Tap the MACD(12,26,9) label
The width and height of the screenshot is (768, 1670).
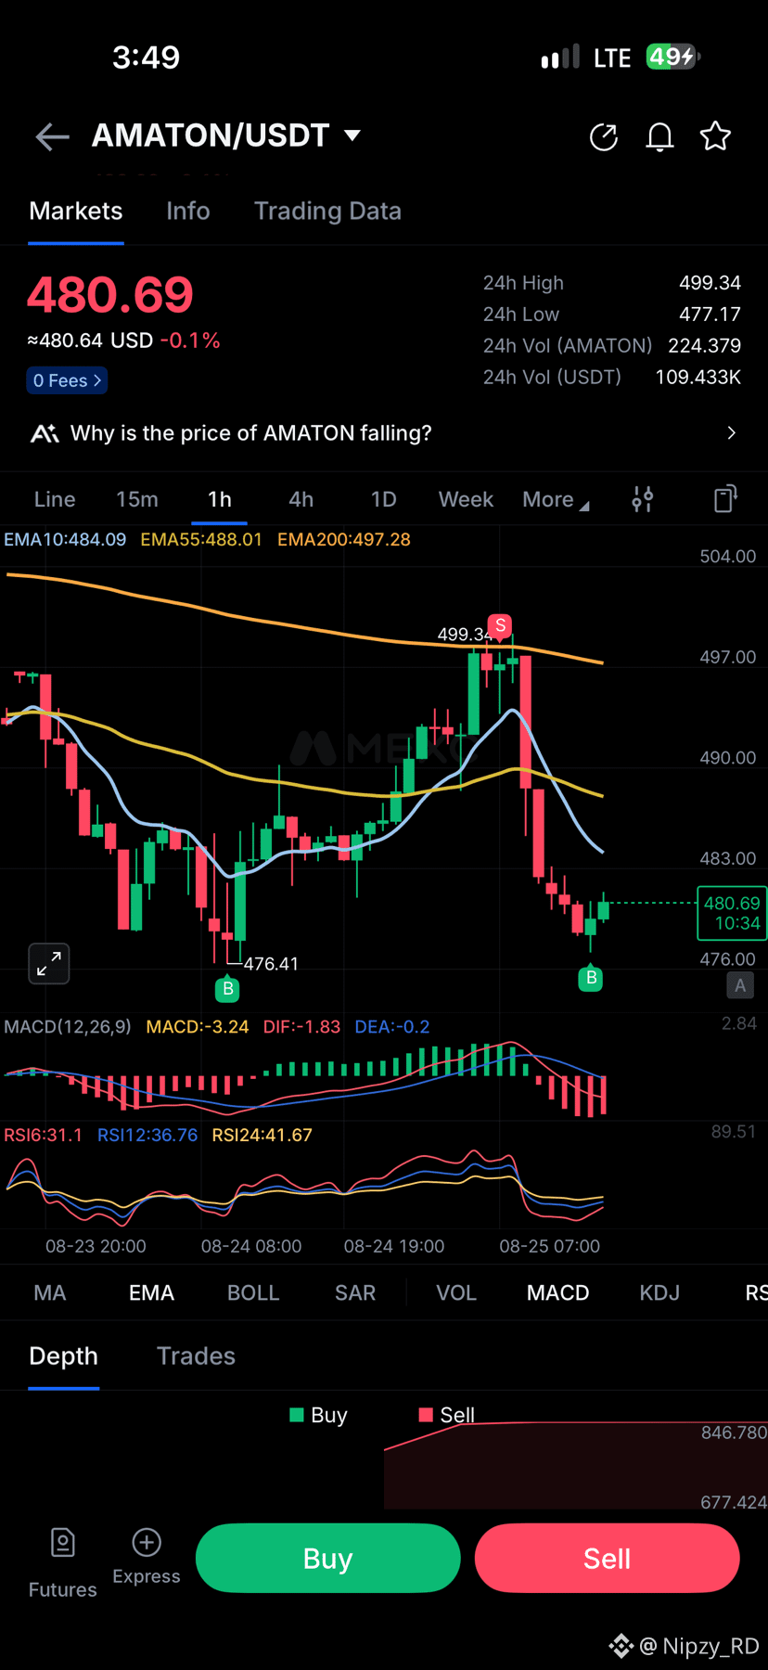[68, 1027]
